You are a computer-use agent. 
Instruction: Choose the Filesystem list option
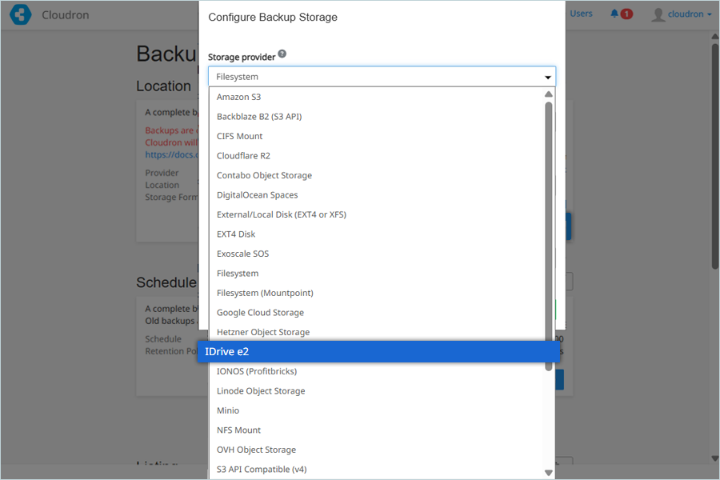point(378,274)
